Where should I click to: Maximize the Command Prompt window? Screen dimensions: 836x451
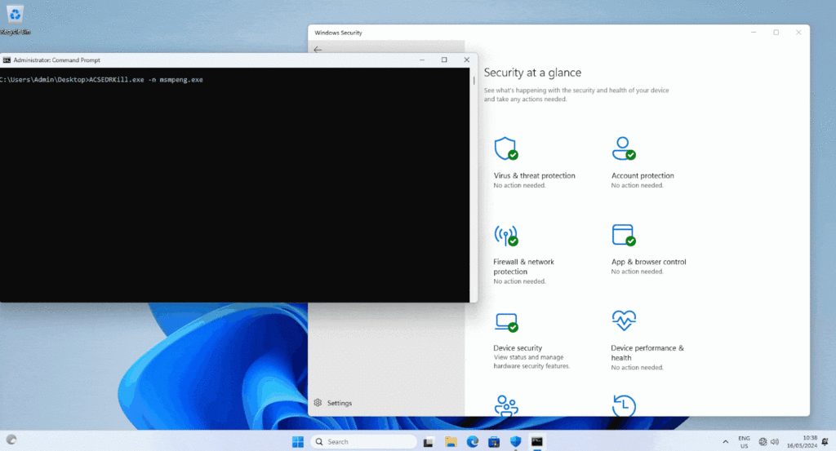[444, 60]
